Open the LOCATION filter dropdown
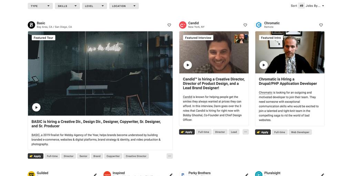The height and width of the screenshot is (176, 353). coord(124,6)
